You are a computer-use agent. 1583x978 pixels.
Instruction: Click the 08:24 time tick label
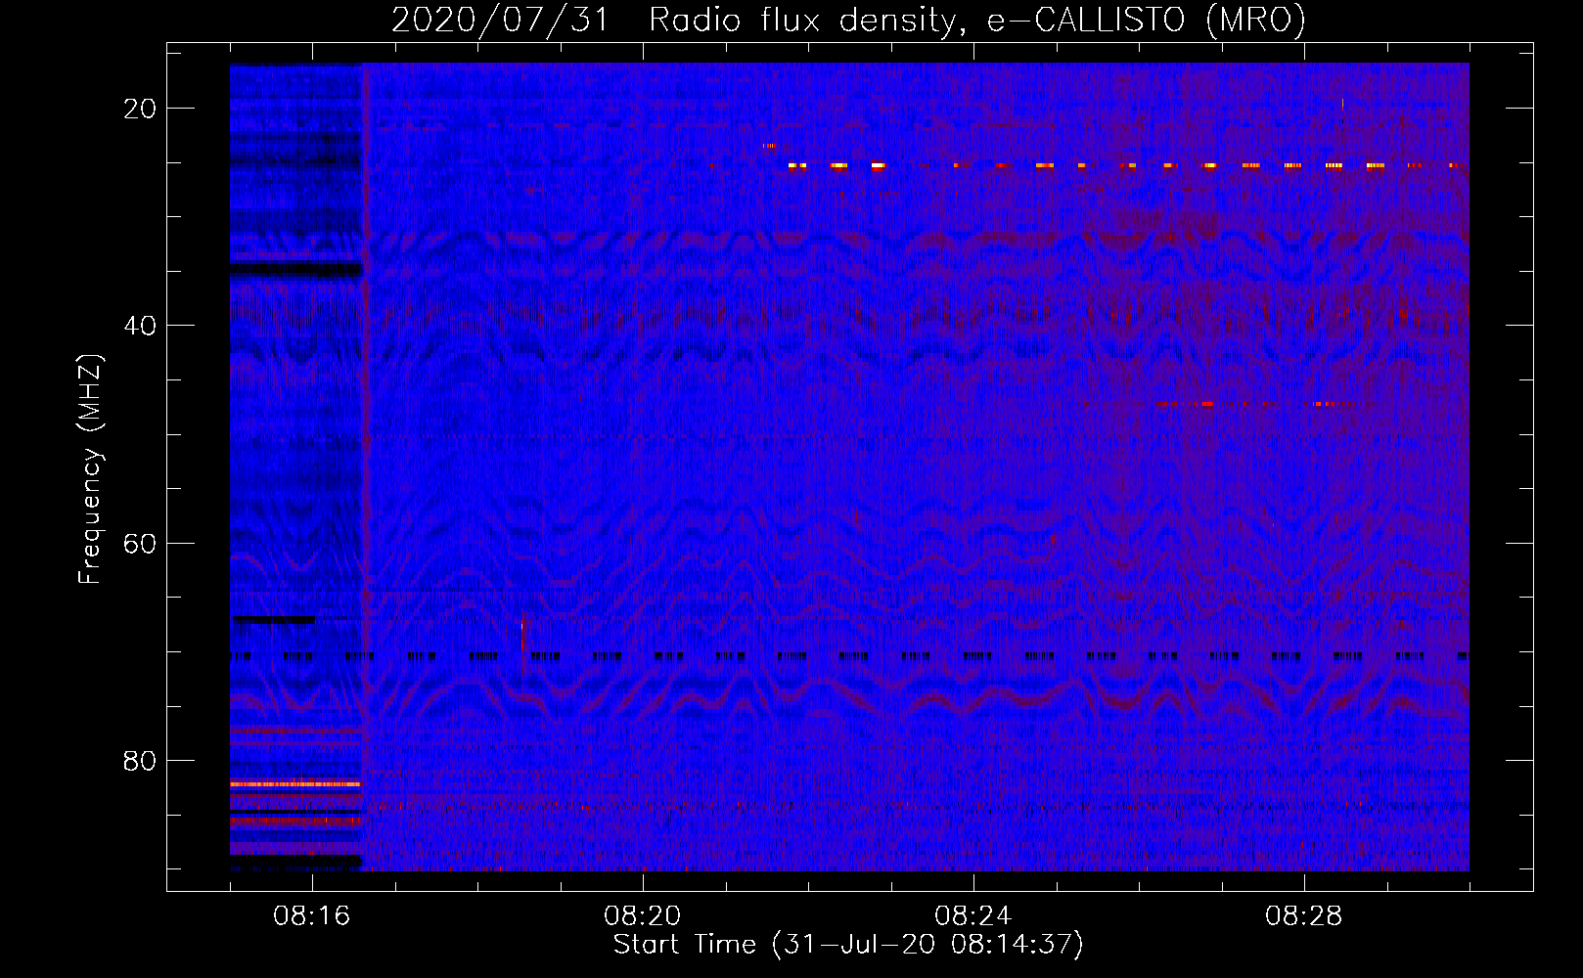click(x=973, y=916)
